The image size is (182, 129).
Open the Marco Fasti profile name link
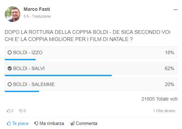click(37, 9)
